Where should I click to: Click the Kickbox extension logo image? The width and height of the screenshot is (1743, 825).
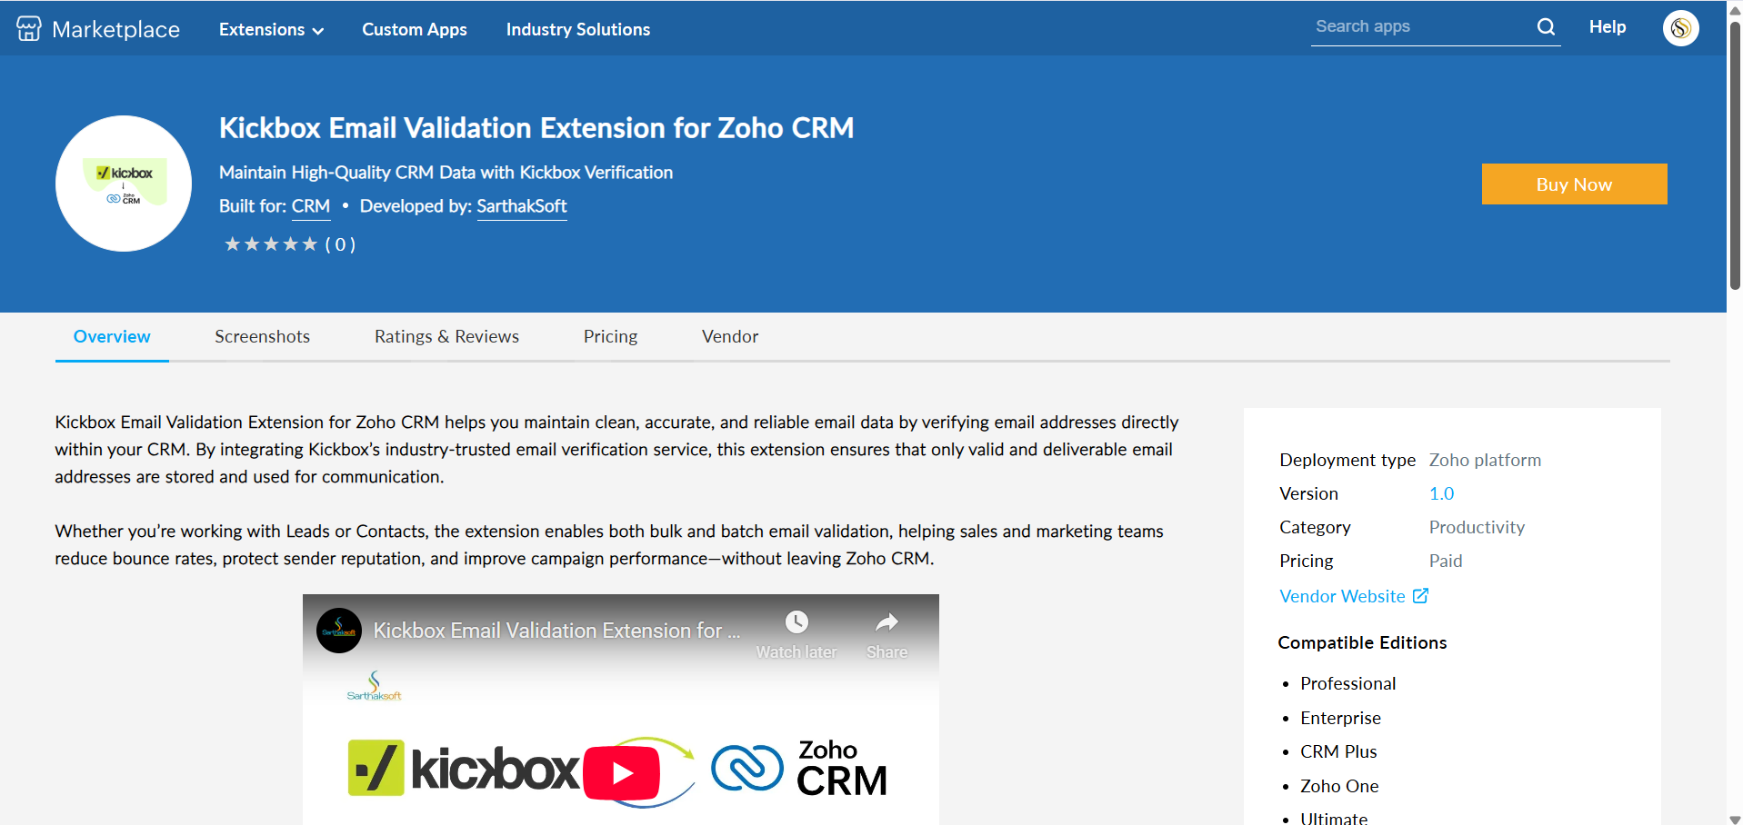(124, 184)
